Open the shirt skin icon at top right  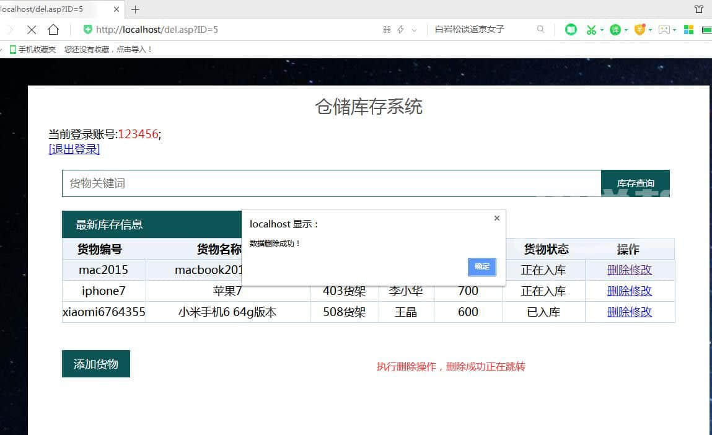point(699,9)
